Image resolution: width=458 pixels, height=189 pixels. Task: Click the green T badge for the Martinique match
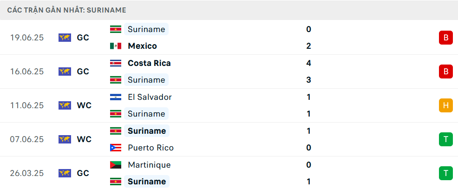click(x=446, y=173)
